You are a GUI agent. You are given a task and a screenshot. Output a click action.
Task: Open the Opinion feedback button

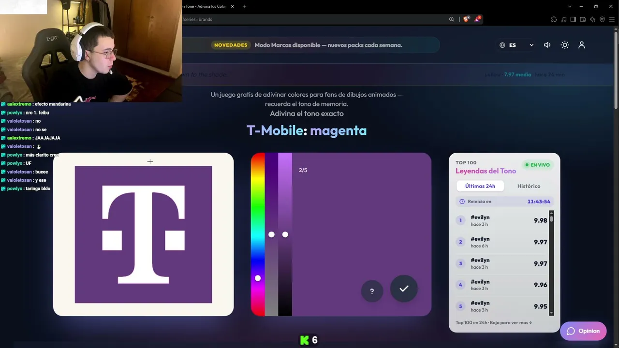[583, 331]
